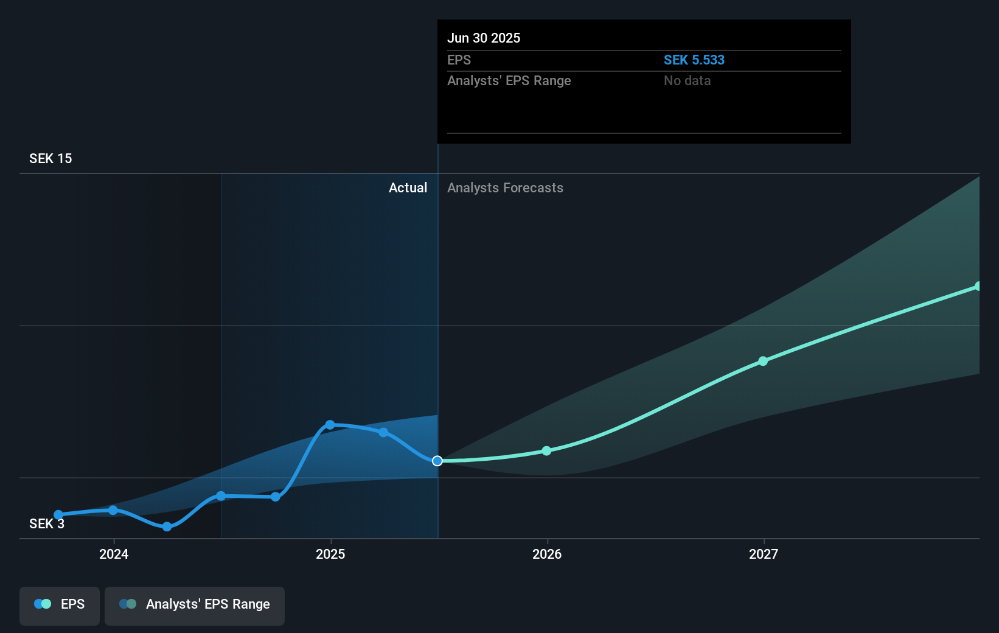999x633 pixels.
Task: Select the highlighted Jun 30 2025 data point
Action: pyautogui.click(x=437, y=461)
